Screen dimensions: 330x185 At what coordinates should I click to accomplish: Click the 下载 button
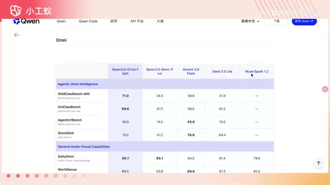276,21
